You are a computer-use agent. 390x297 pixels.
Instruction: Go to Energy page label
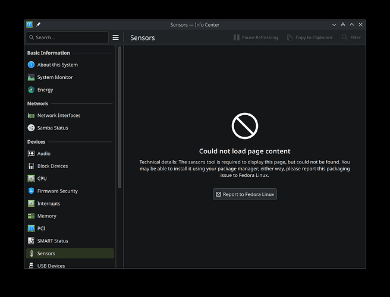pyautogui.click(x=45, y=90)
